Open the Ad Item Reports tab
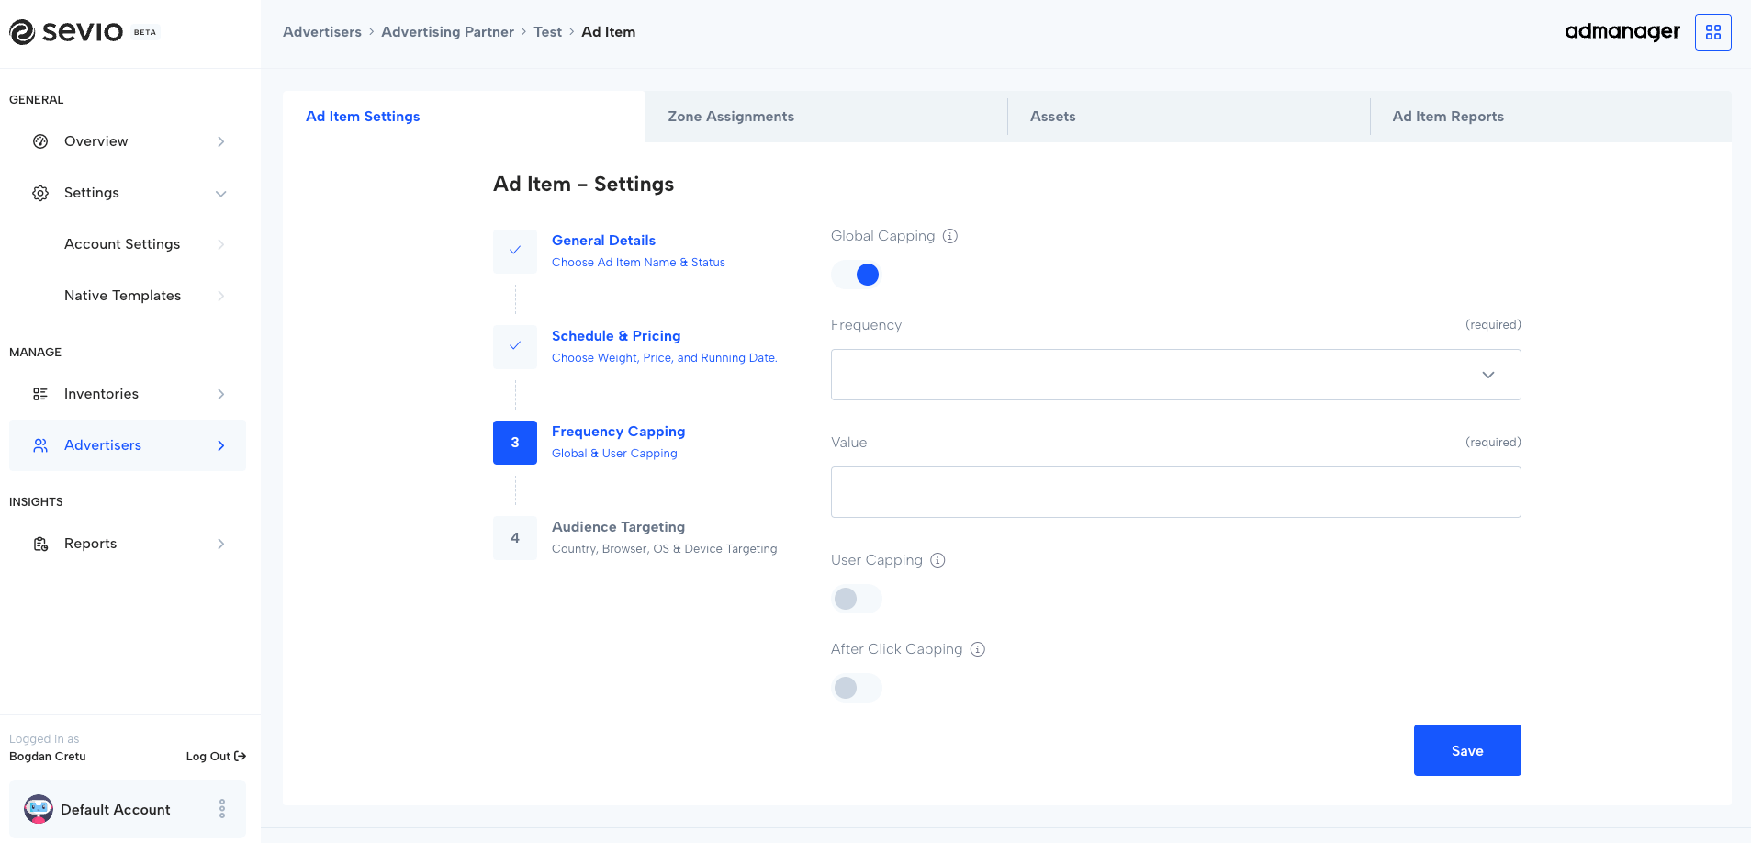The image size is (1751, 843). coord(1447,117)
